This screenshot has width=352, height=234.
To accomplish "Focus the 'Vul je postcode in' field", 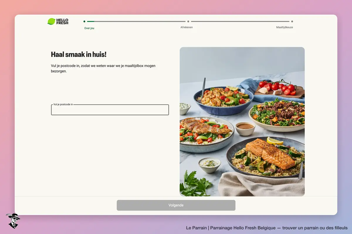I will click(110, 110).
